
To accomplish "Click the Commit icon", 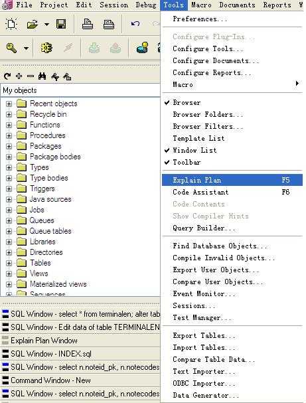I will point(94,48).
